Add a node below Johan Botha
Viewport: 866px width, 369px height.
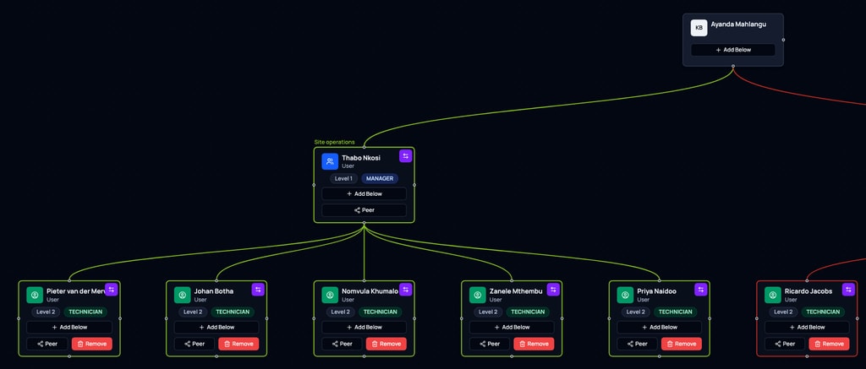(216, 327)
